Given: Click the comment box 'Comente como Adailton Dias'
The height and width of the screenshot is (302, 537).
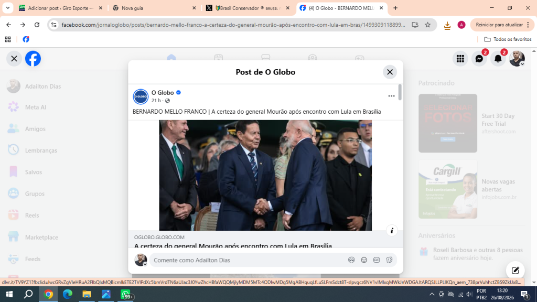Looking at the screenshot, I should click(x=249, y=260).
